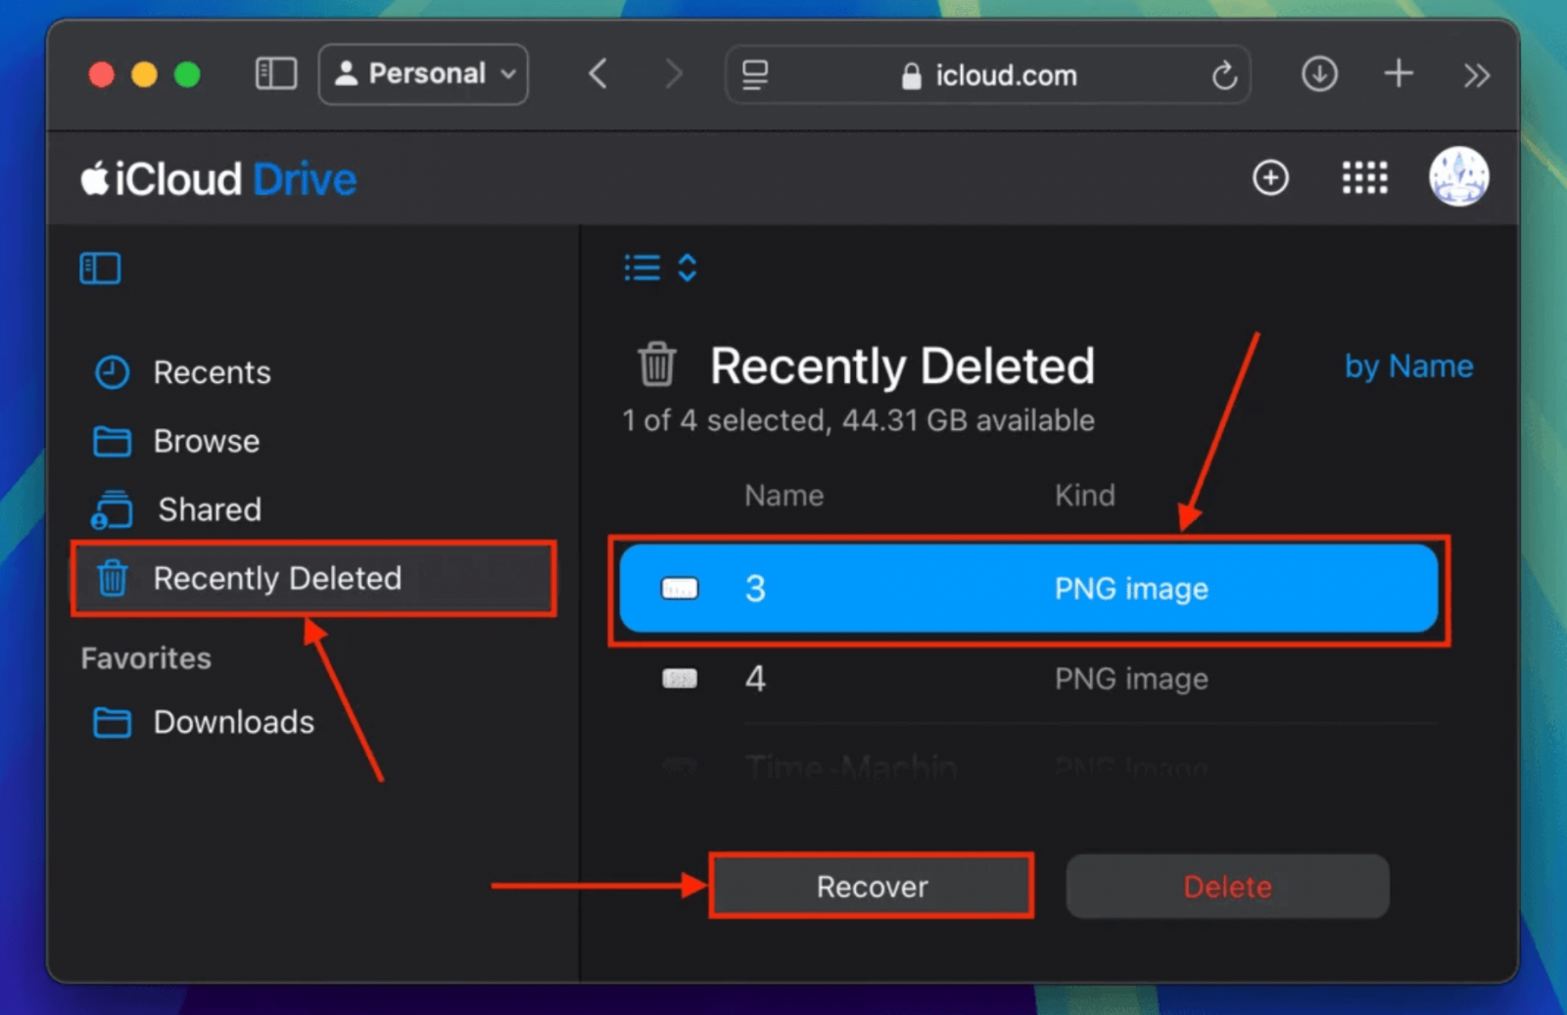Click the icloud.com address bar
This screenshot has height=1015, width=1567.
(1009, 74)
